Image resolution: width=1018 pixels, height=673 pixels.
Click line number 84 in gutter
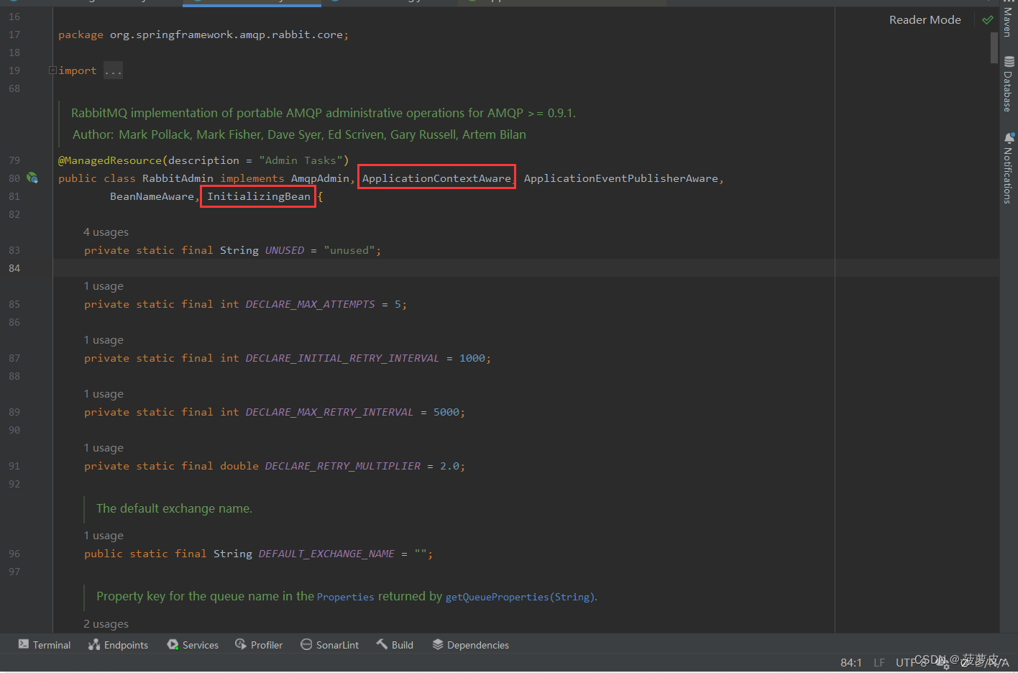(x=14, y=268)
